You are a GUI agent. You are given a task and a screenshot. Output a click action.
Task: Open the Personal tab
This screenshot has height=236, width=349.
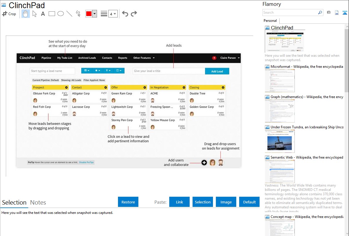270,21
